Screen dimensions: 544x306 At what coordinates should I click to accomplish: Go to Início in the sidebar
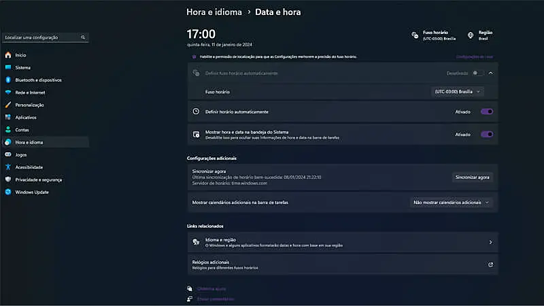[x=20, y=55]
